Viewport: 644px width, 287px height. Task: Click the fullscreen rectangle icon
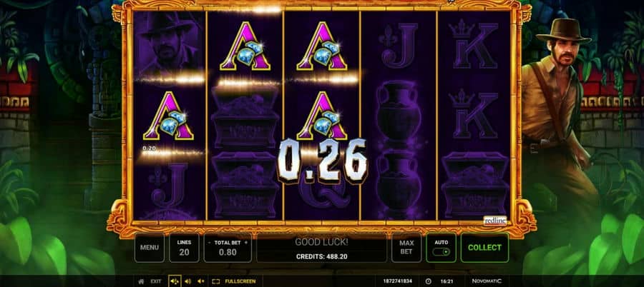[x=215, y=281]
